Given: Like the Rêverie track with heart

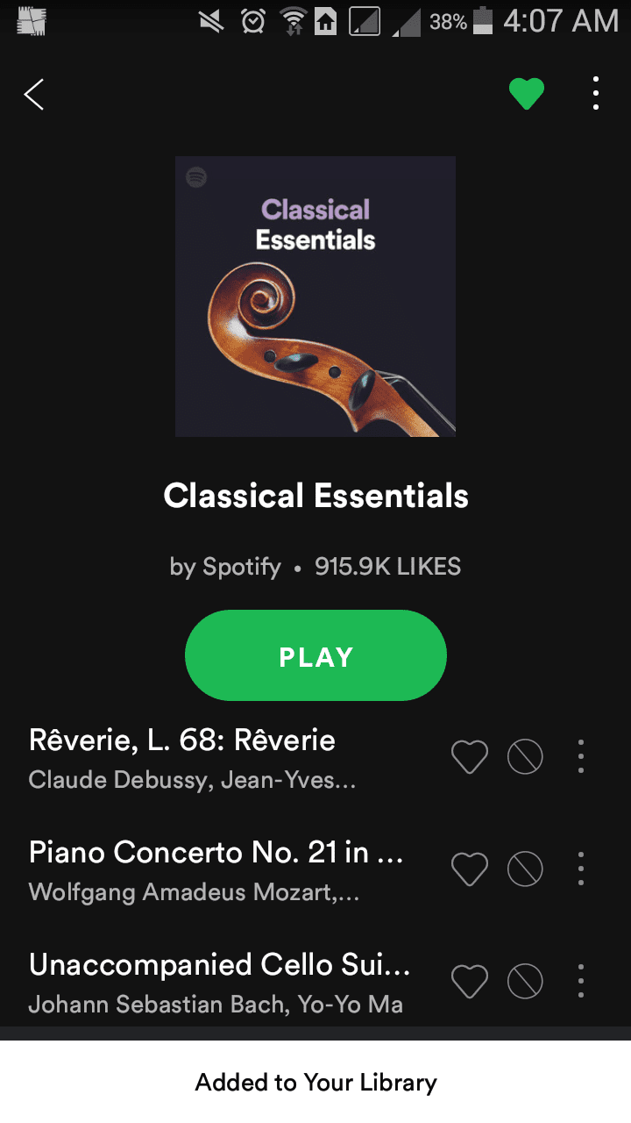Looking at the screenshot, I should (x=469, y=756).
